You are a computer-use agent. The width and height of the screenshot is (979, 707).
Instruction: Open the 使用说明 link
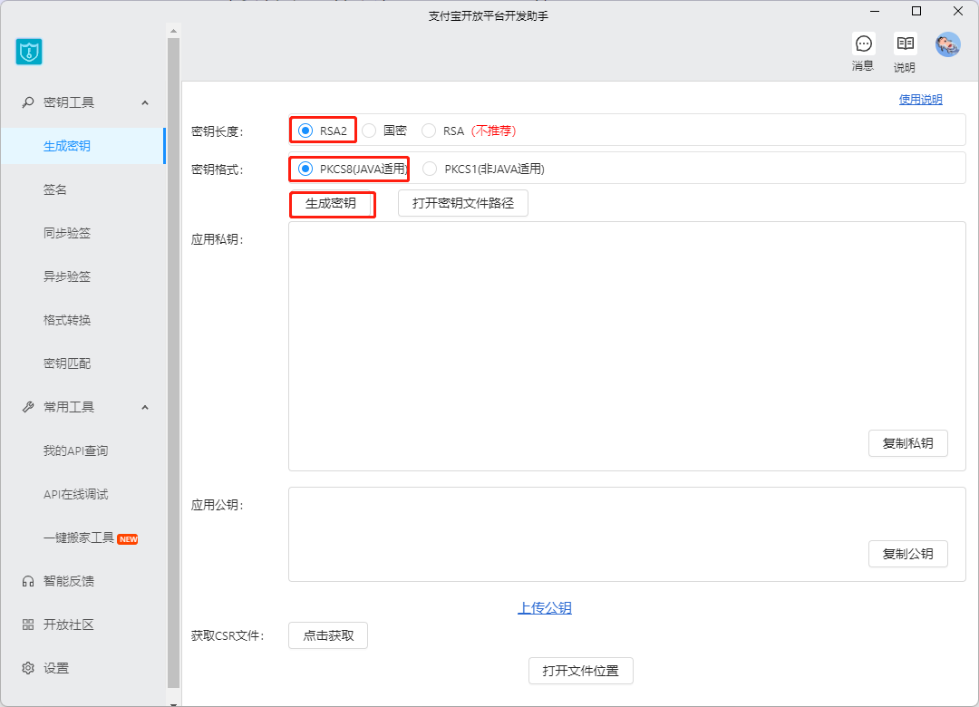(920, 100)
